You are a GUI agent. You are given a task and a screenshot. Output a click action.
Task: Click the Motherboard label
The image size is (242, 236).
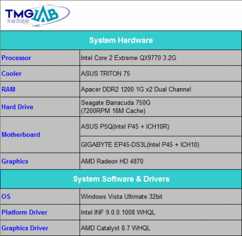[21, 135]
